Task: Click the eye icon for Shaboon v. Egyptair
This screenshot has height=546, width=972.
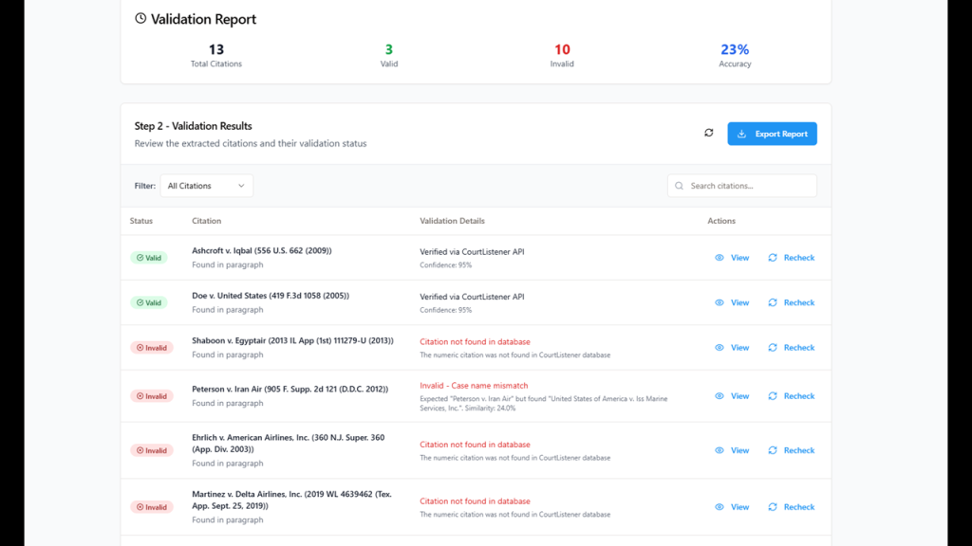Action: (x=720, y=348)
